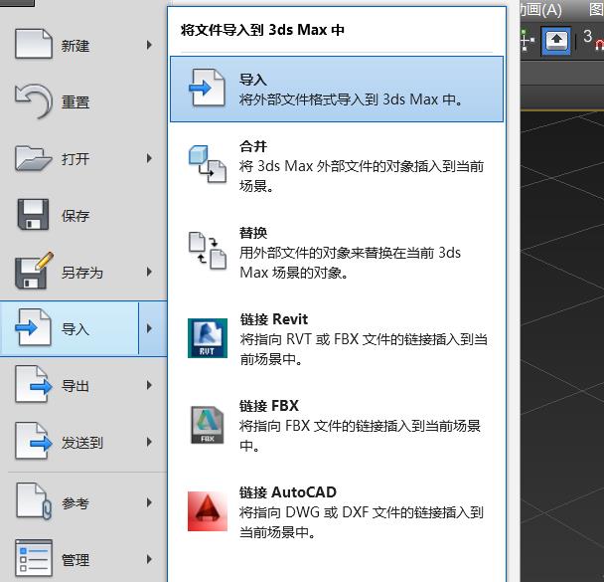Click the green-dot snap toolbar icon
The width and height of the screenshot is (604, 582).
(527, 40)
